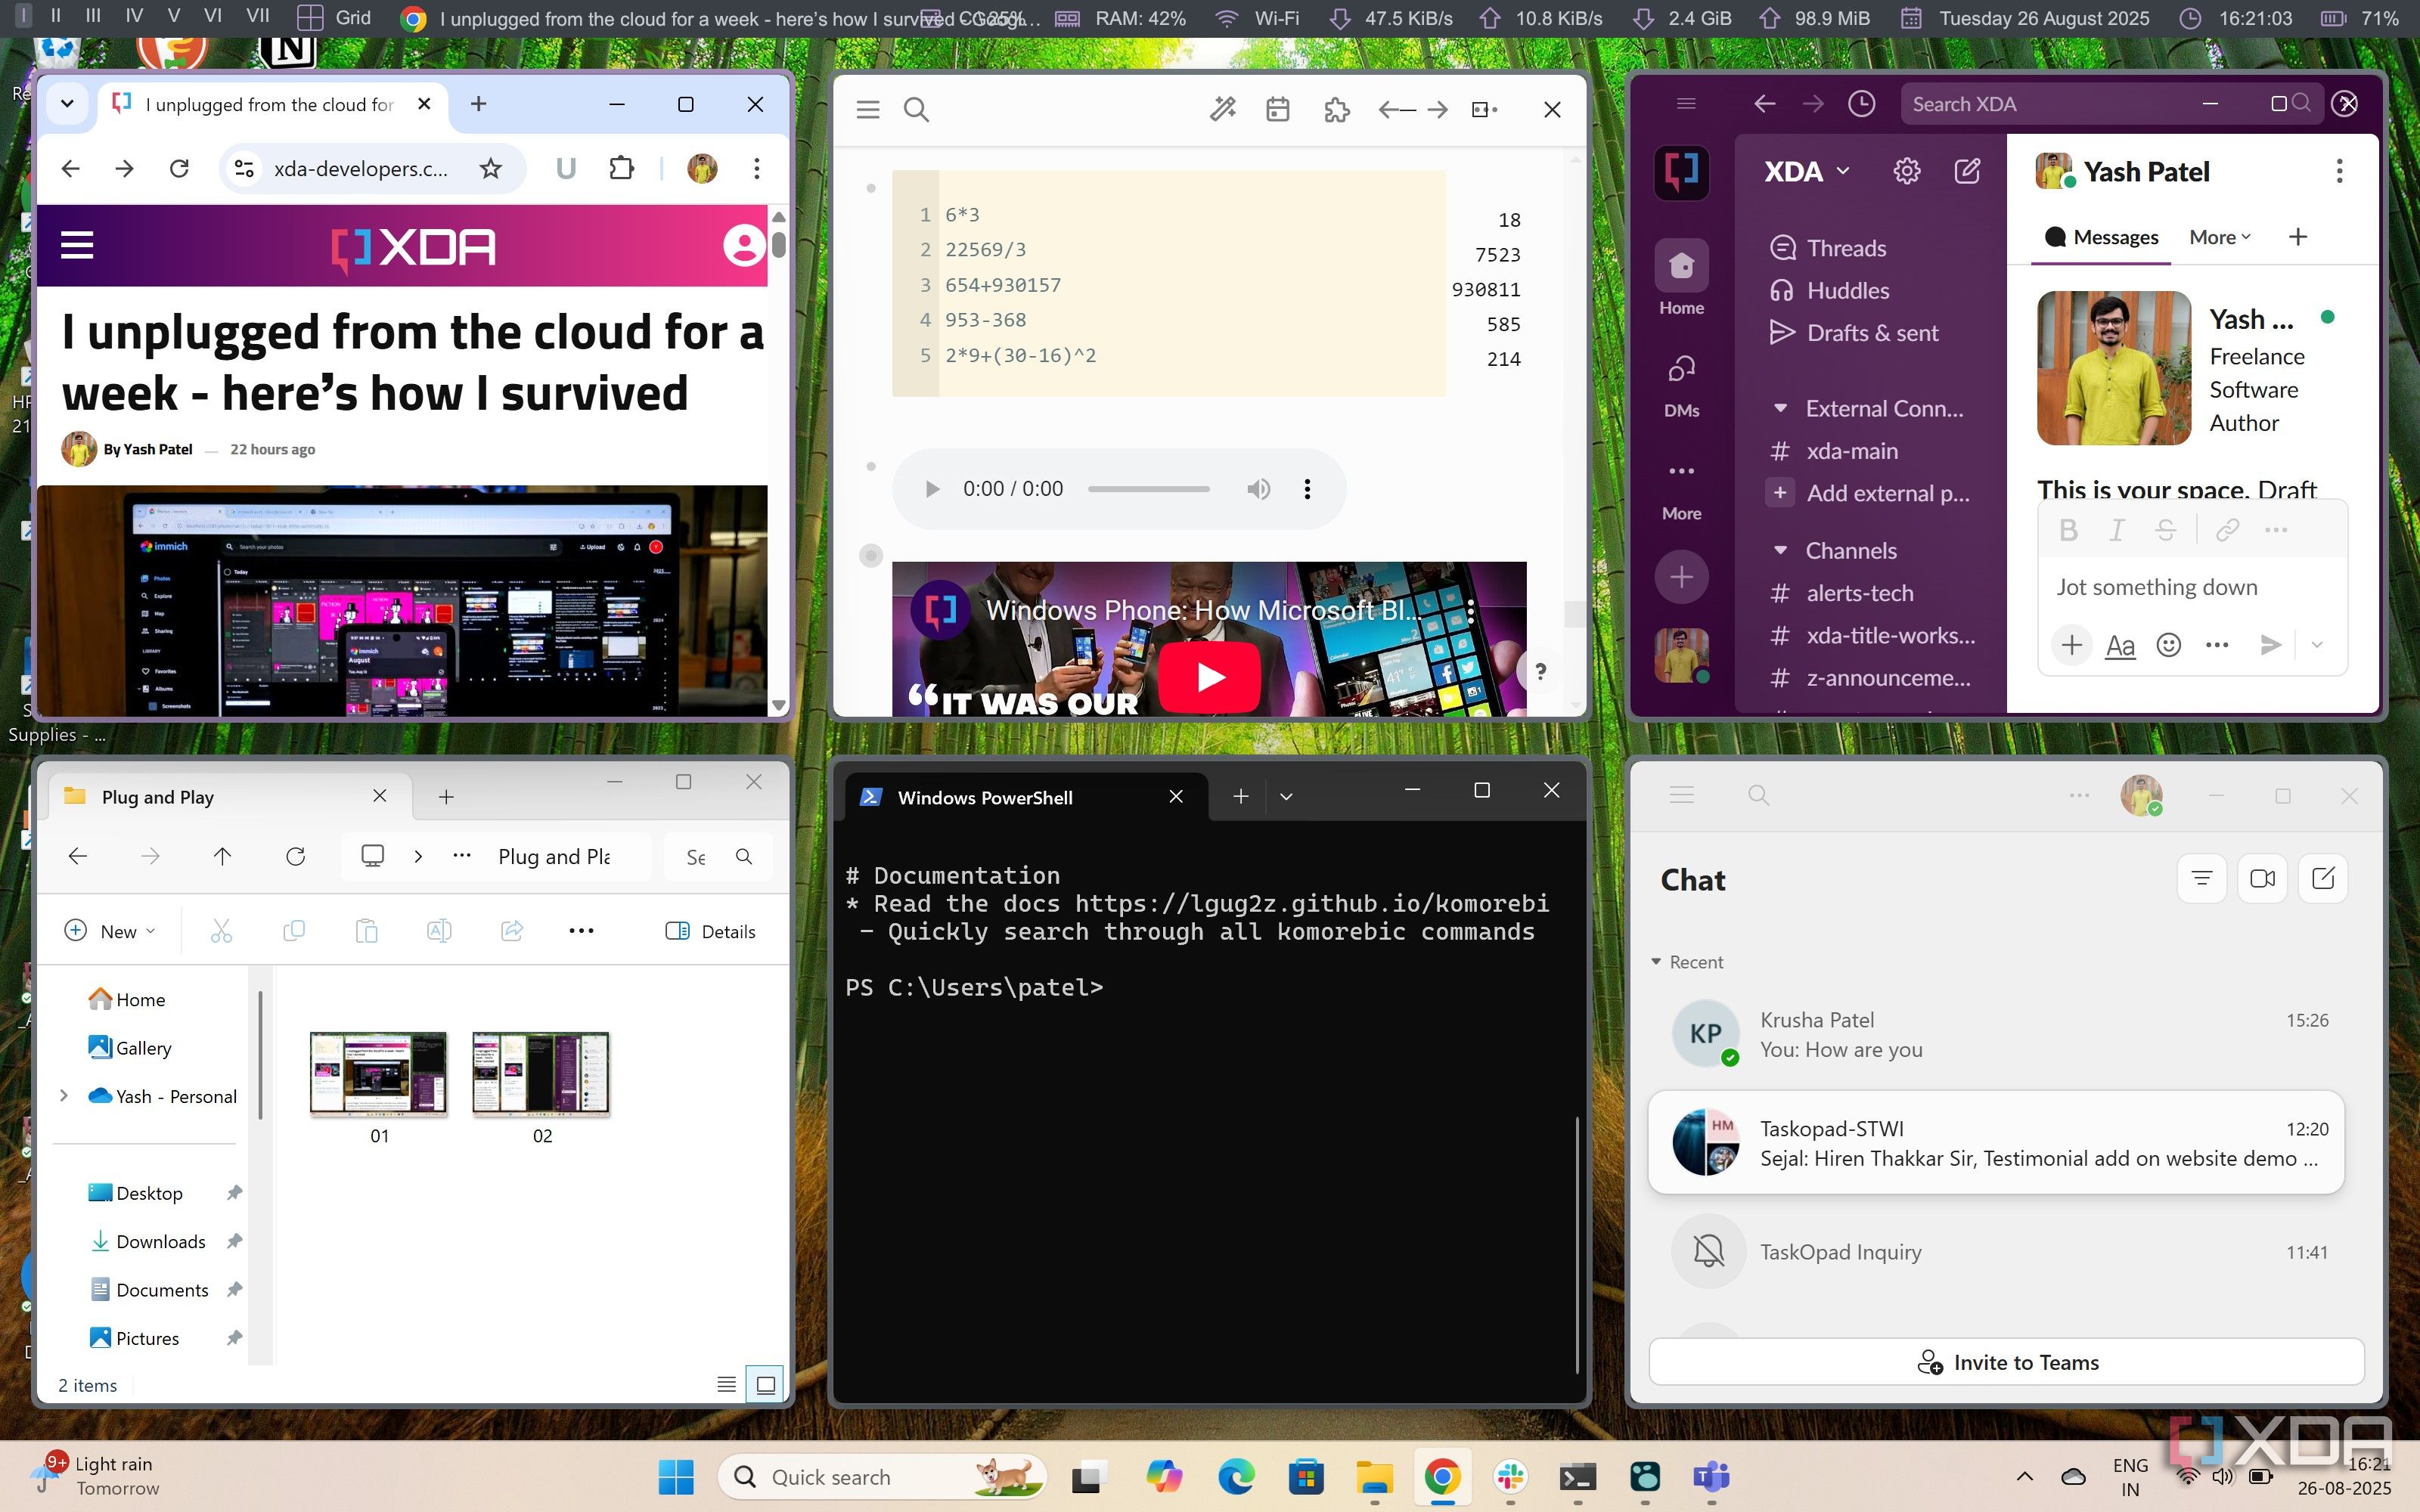Switch File Explorer to large thumbnails view
Viewport: 2420px width, 1512px height.
tap(766, 1385)
